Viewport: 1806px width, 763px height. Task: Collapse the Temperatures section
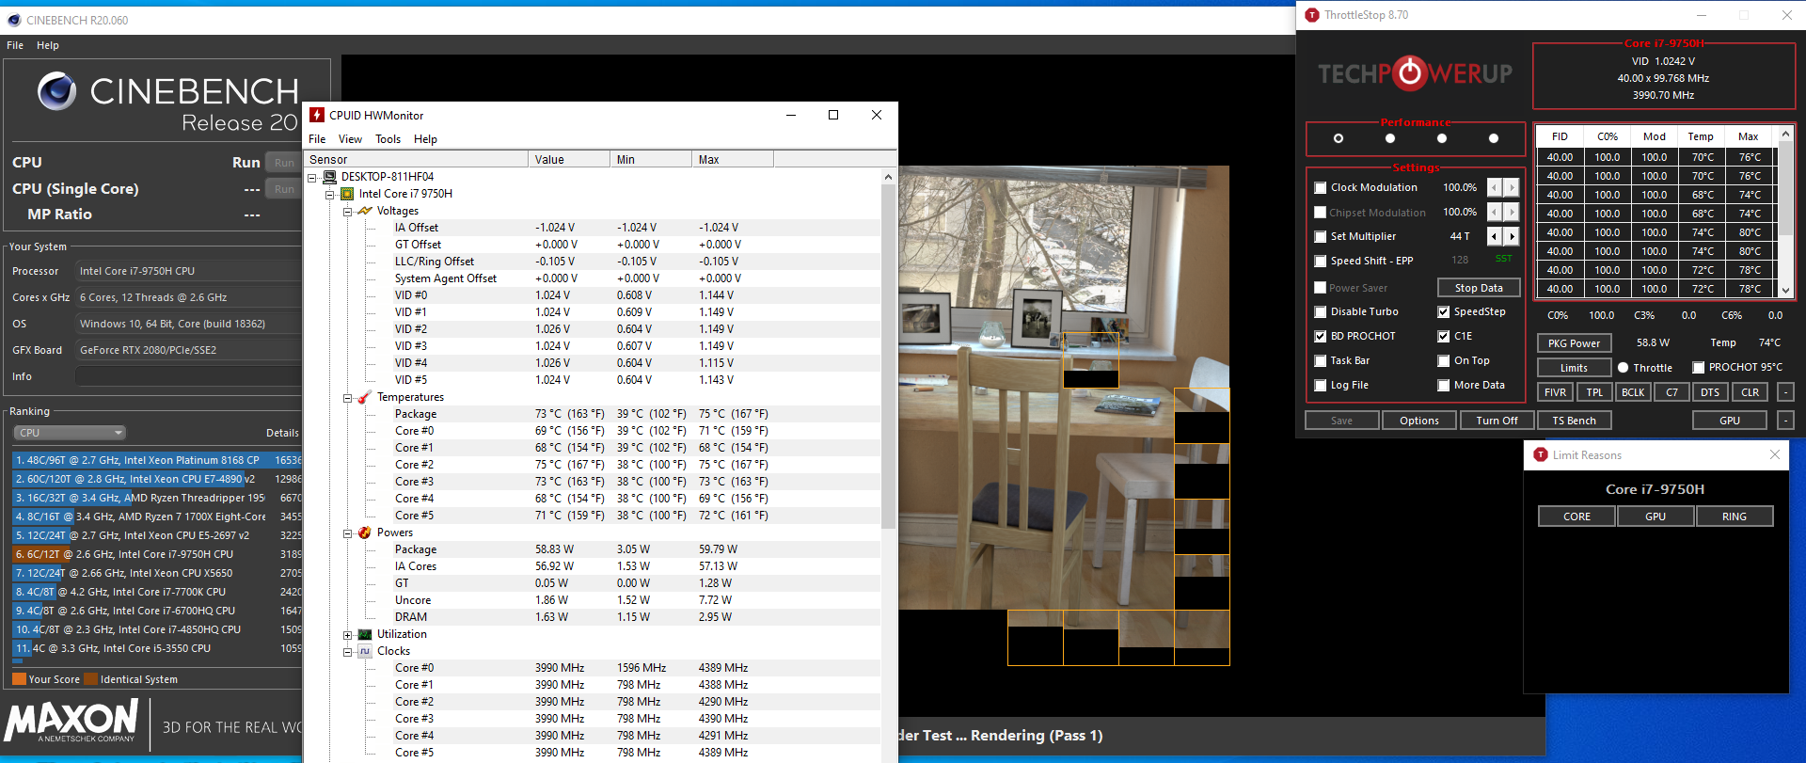348,398
